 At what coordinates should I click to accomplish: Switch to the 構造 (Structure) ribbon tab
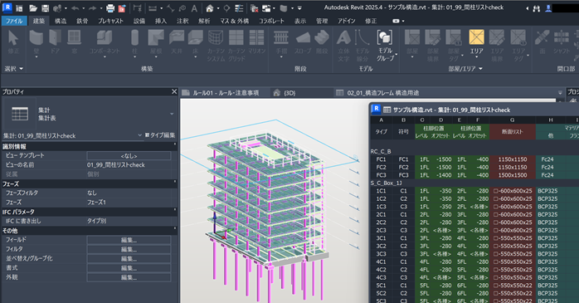point(61,21)
